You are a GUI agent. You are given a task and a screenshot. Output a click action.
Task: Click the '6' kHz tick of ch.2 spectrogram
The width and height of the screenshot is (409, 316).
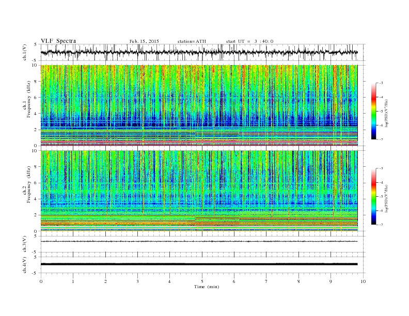(x=36, y=183)
